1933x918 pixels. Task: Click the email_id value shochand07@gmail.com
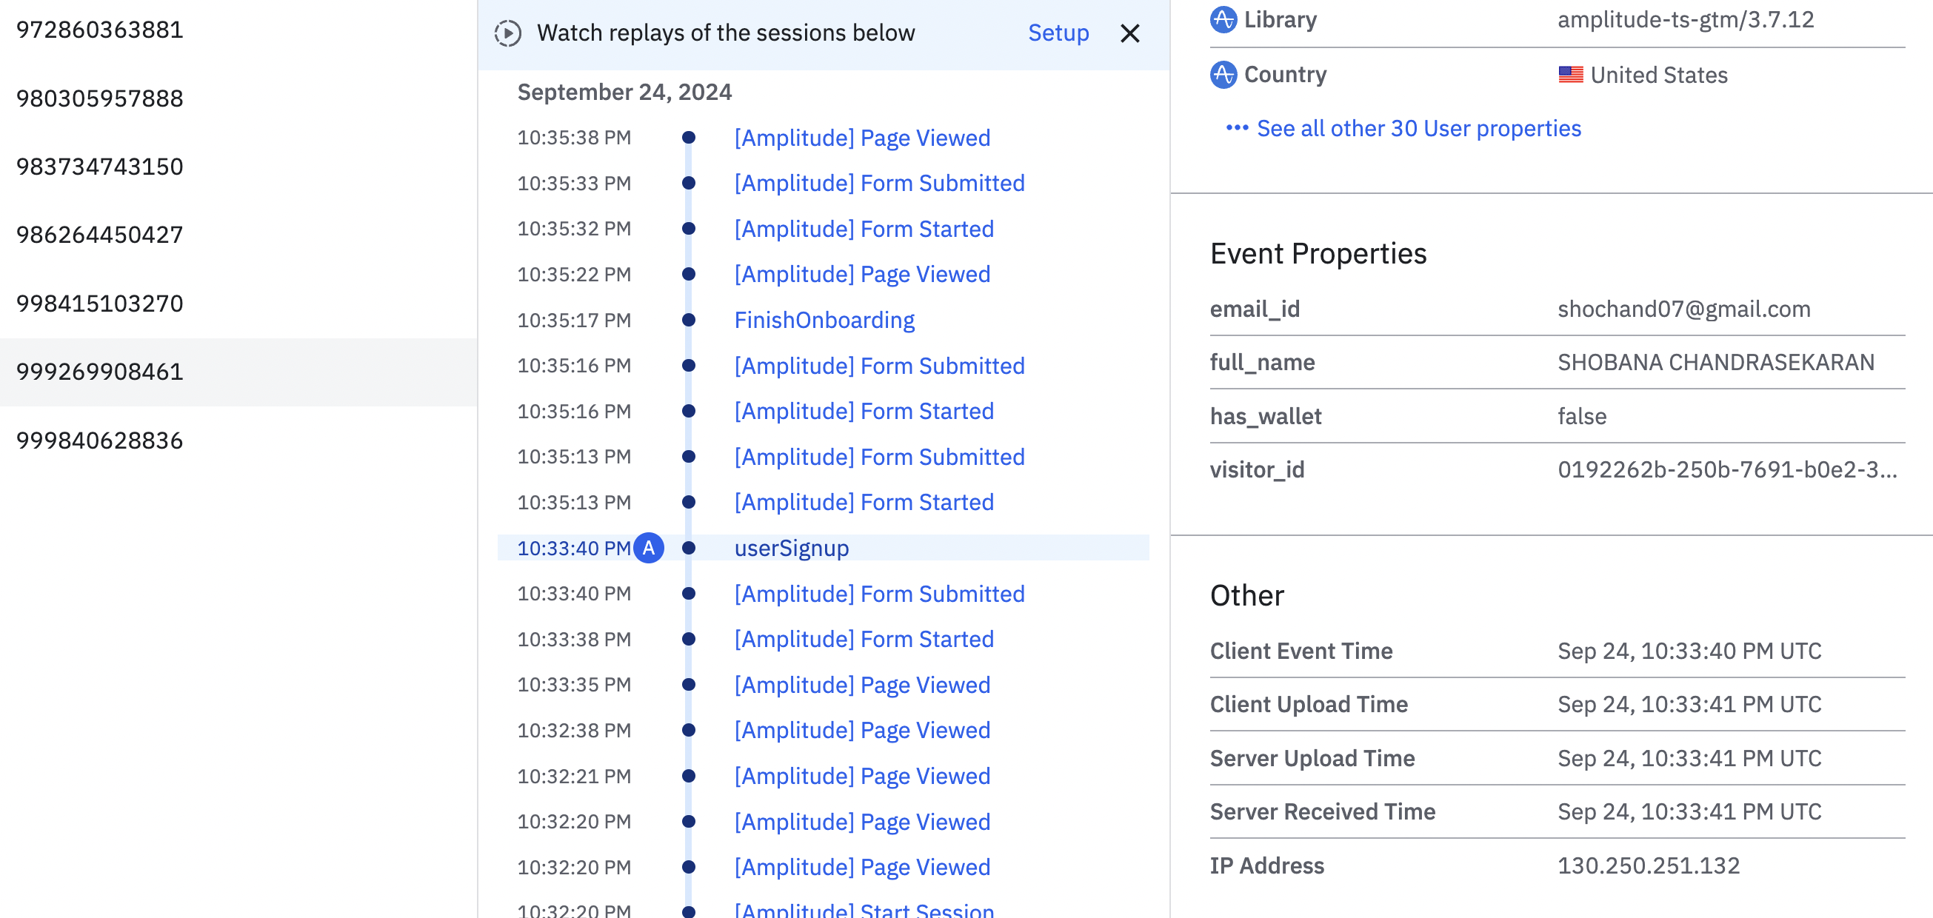[1683, 309]
